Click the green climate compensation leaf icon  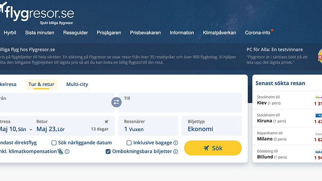pyautogui.click(x=60, y=151)
